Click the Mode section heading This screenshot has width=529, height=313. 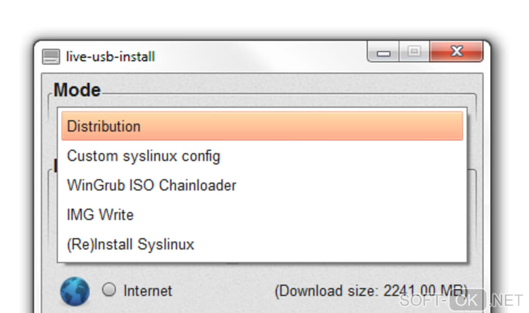[x=77, y=90]
